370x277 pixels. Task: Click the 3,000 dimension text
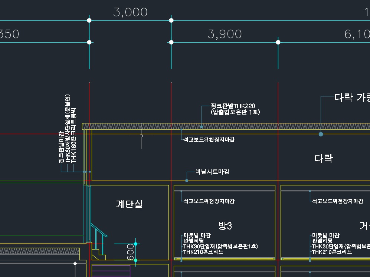pyautogui.click(x=130, y=13)
